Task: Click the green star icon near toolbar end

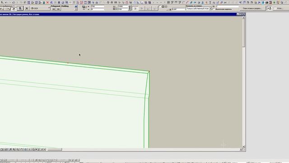Action: (274, 2)
